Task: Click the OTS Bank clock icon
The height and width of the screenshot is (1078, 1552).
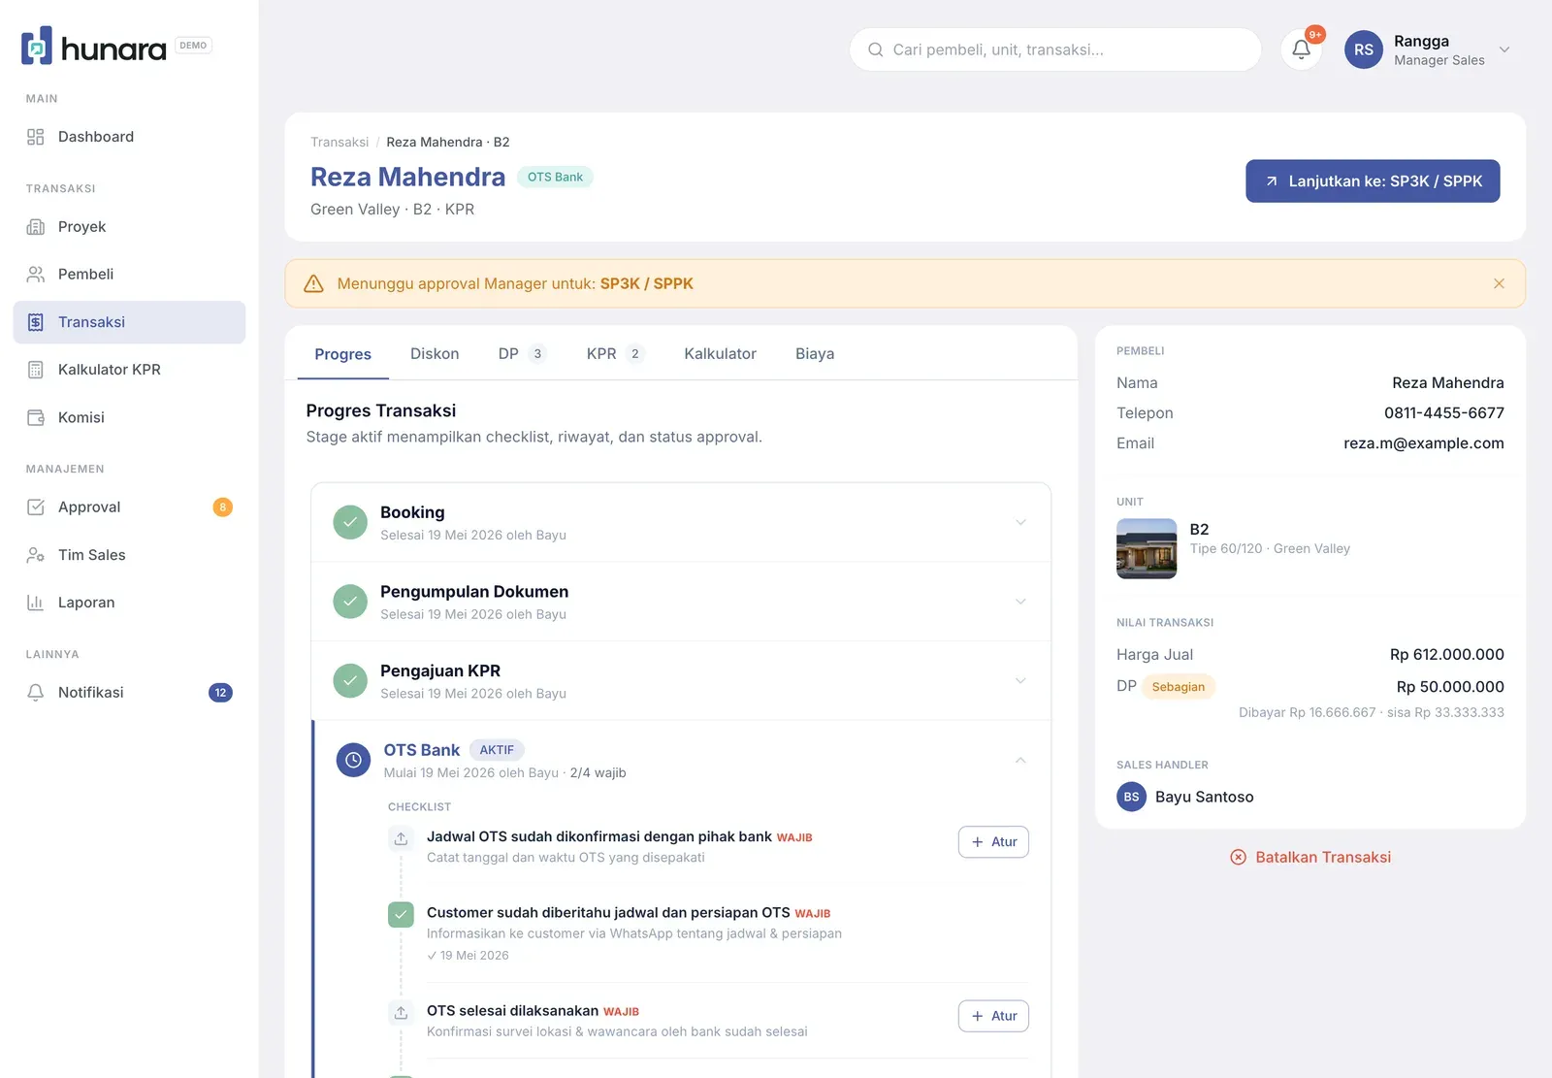Action: (x=353, y=760)
